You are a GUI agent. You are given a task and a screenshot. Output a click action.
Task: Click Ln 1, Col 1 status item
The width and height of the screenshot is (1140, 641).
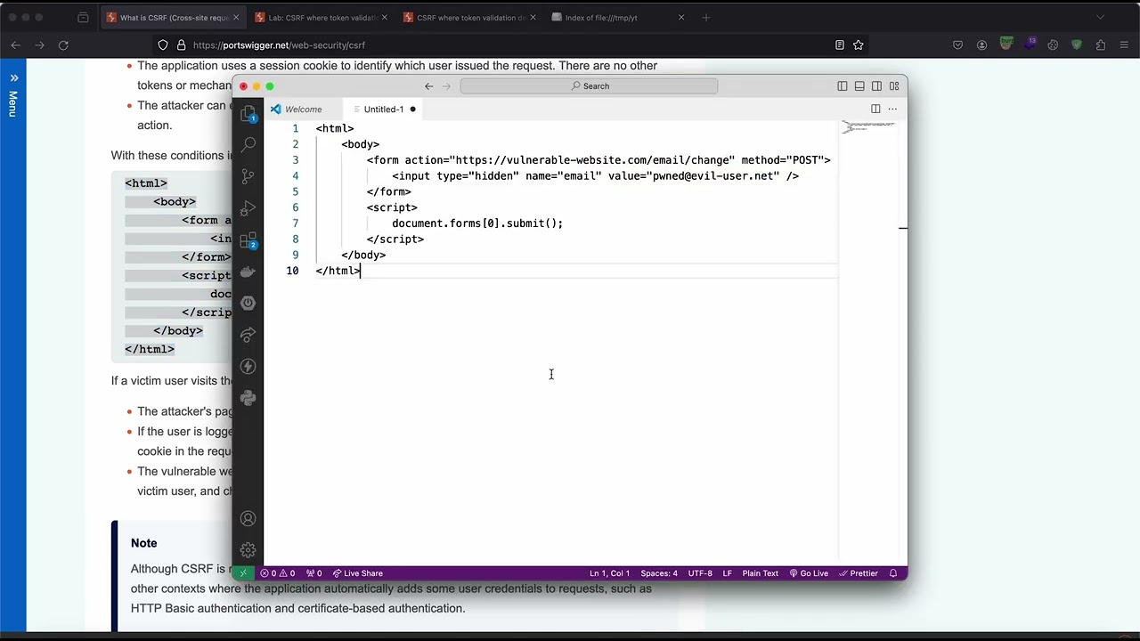tap(609, 573)
